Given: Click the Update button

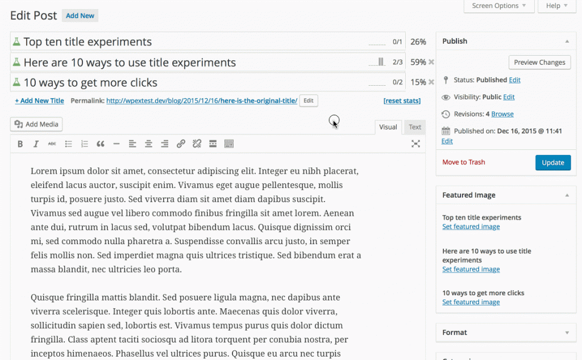Looking at the screenshot, I should click(x=552, y=162).
